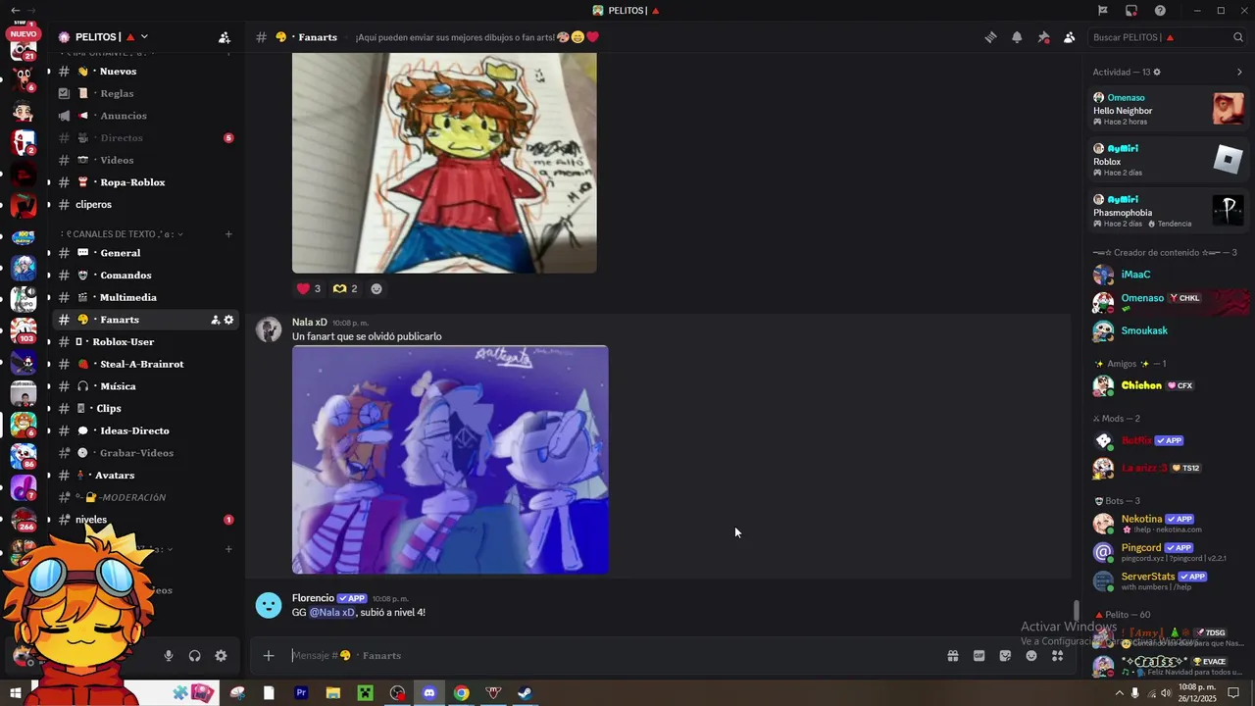Open Premiere Pro from the taskbar

pyautogui.click(x=301, y=693)
